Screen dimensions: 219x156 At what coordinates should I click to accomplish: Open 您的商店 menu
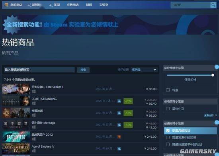[16, 5]
